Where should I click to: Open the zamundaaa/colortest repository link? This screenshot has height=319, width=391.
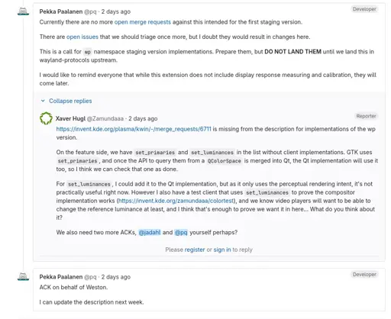[176, 201]
